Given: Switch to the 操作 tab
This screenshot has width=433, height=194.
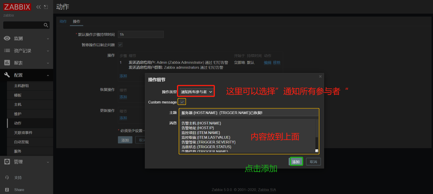Looking at the screenshot, I should coord(77,21).
